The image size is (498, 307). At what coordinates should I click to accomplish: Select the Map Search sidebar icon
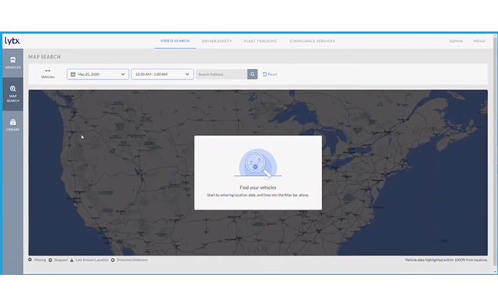pyautogui.click(x=13, y=93)
